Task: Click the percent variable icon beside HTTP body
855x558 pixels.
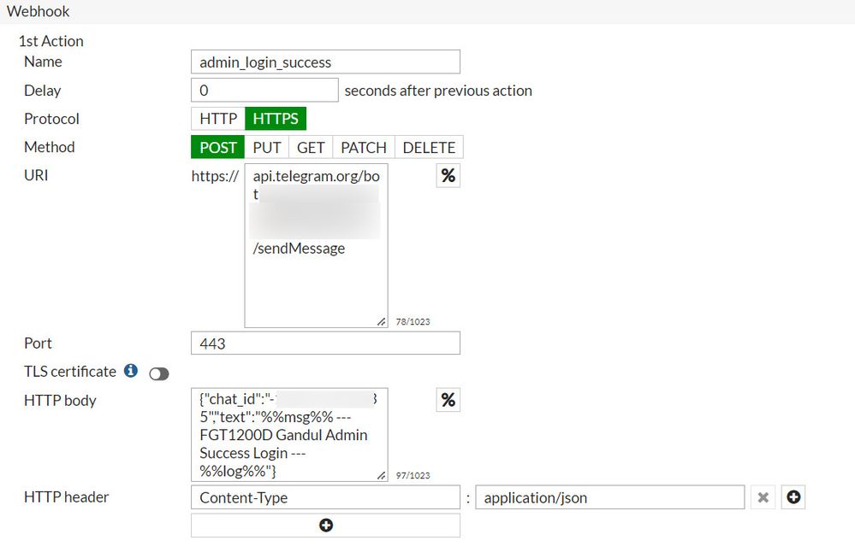Action: pyautogui.click(x=448, y=400)
